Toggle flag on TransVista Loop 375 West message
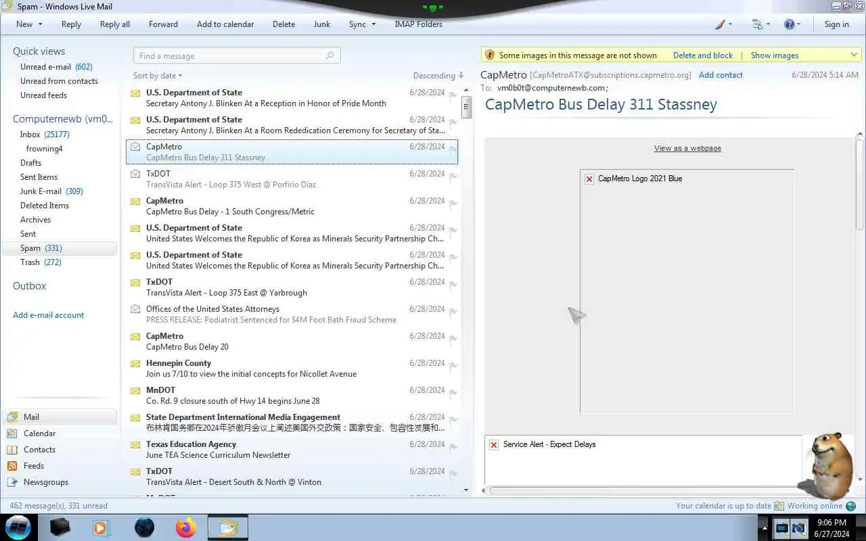 pyautogui.click(x=453, y=177)
